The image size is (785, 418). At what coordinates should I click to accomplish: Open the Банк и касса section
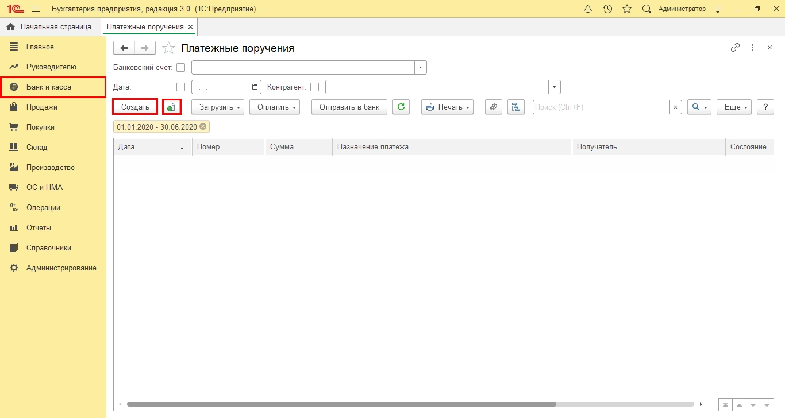pyautogui.click(x=53, y=87)
